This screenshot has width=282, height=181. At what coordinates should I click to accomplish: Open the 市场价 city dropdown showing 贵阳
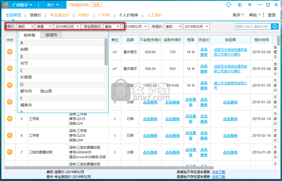click(173, 26)
